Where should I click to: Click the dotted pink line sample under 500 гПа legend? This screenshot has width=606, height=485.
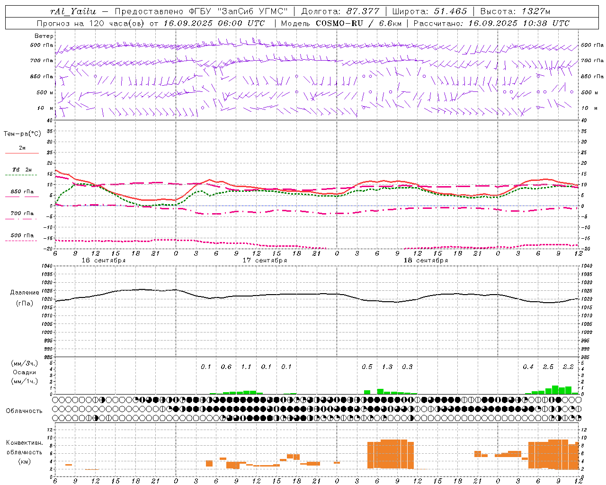(21, 241)
